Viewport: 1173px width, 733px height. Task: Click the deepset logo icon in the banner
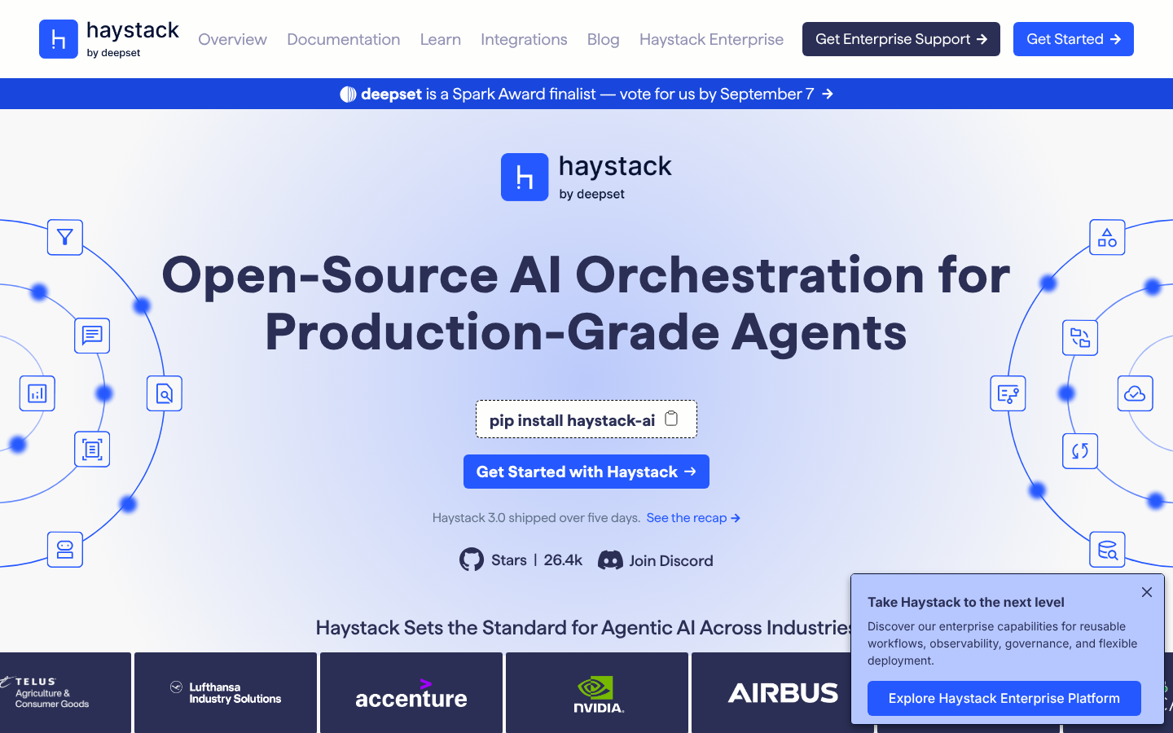tap(348, 94)
